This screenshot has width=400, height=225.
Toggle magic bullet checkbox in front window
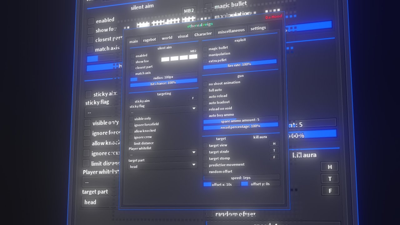(205, 49)
